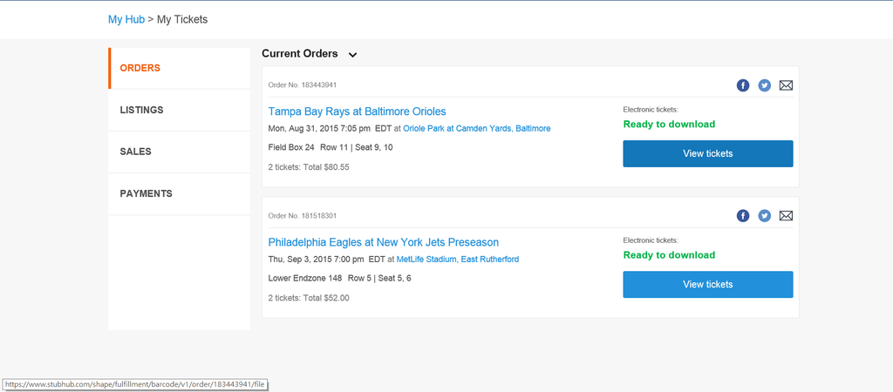Click the Current Orders heading
The image size is (893, 392).
coord(299,53)
